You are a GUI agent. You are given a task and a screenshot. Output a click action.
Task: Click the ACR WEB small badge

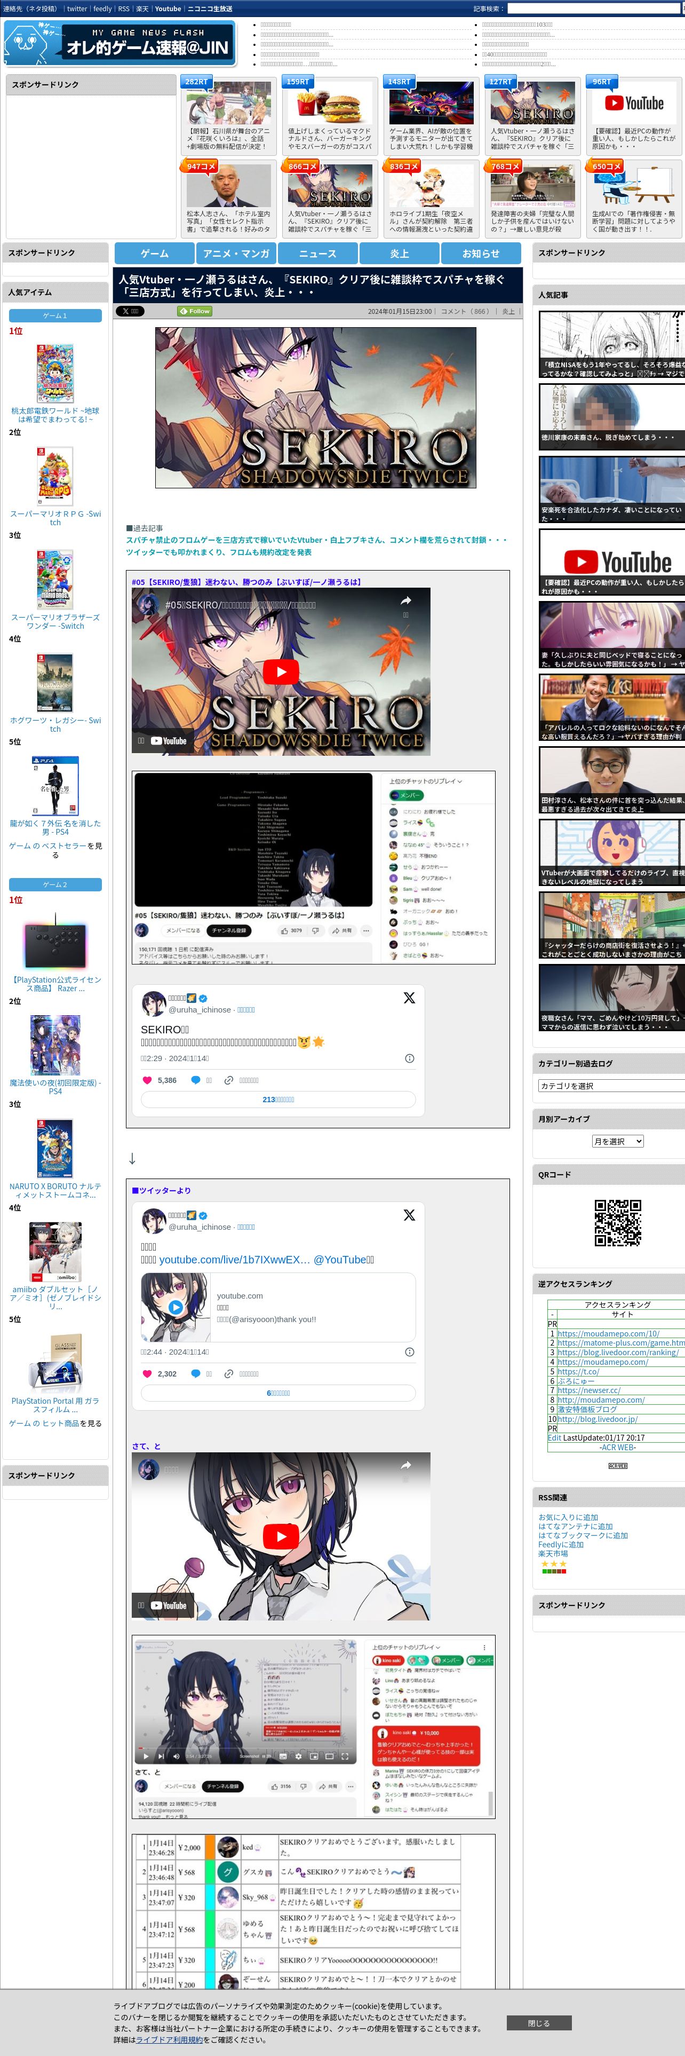tap(618, 1465)
